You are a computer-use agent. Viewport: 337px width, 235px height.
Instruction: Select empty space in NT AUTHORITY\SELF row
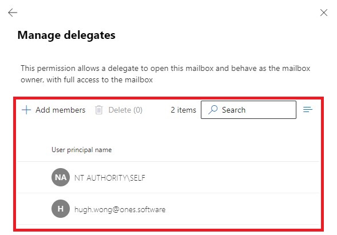tap(232, 177)
